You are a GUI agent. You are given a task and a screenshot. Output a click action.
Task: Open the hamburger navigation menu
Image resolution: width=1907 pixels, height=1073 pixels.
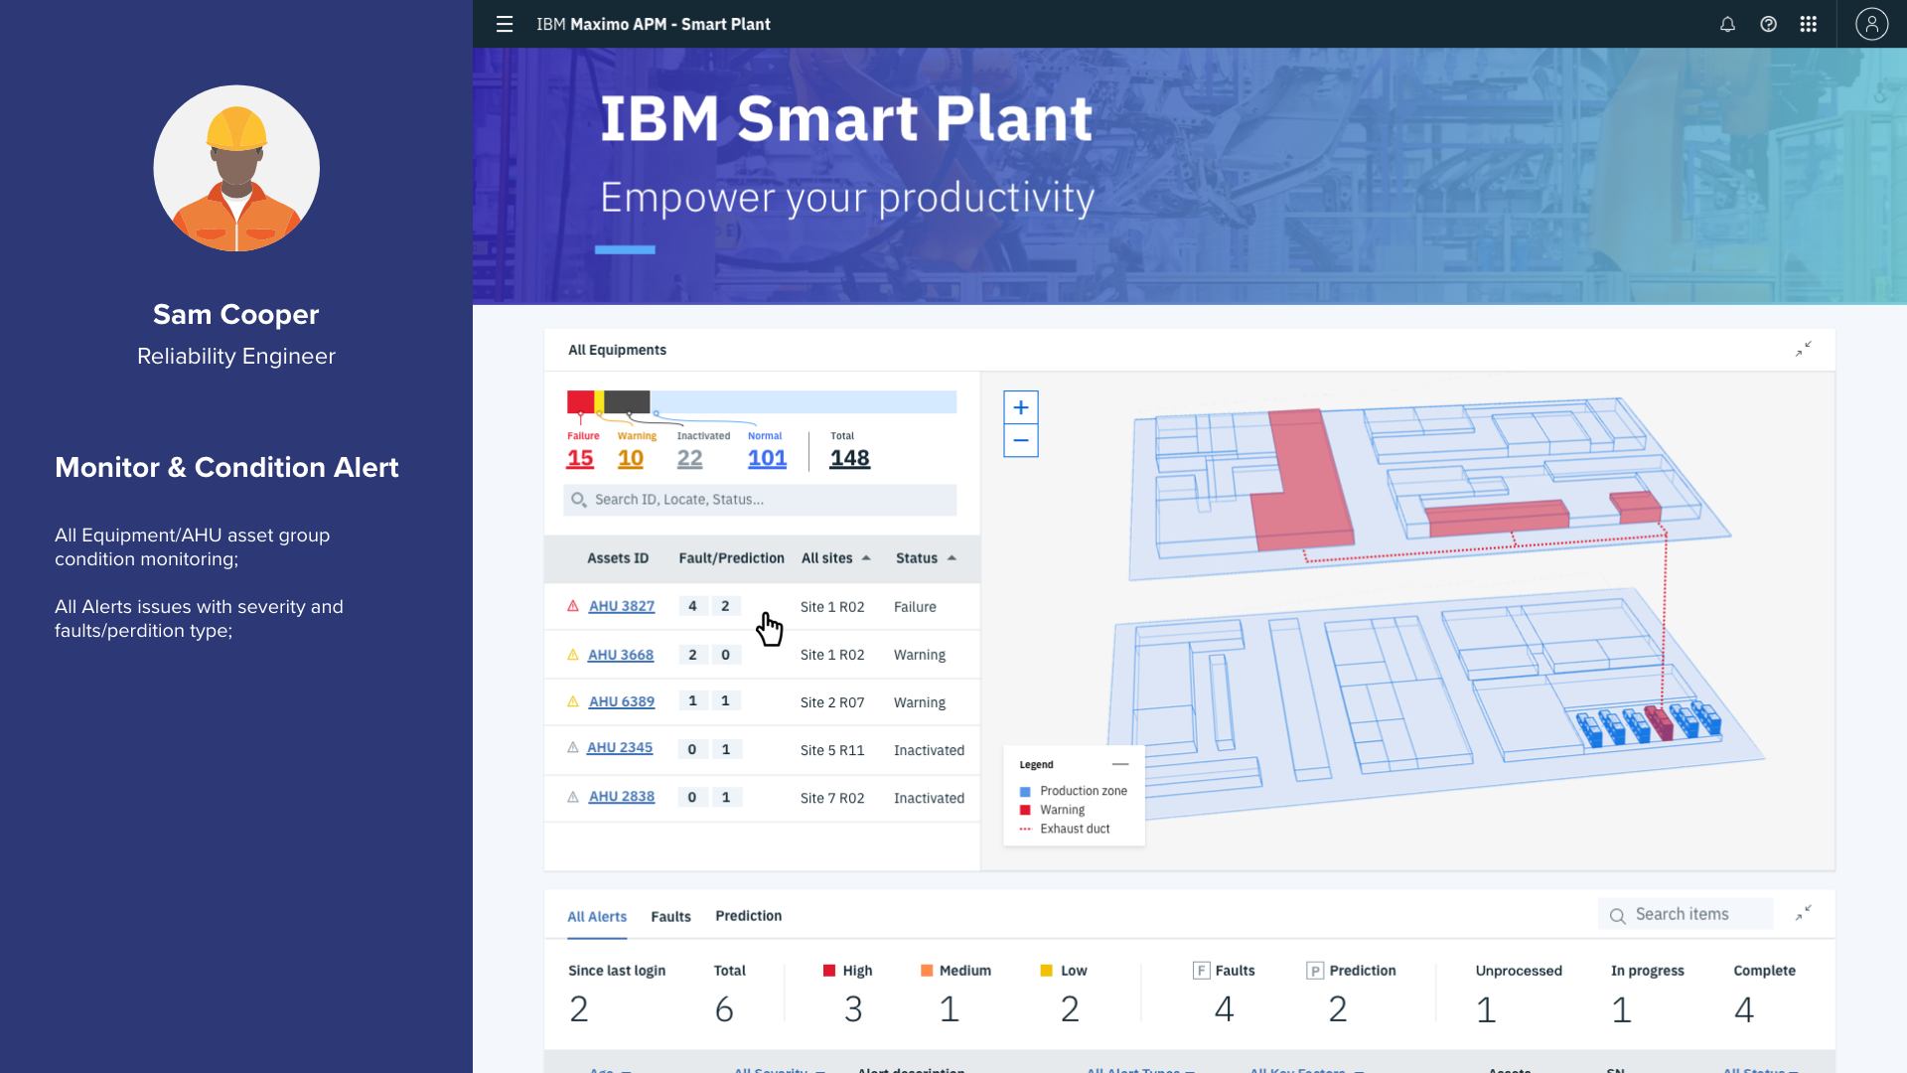[505, 24]
